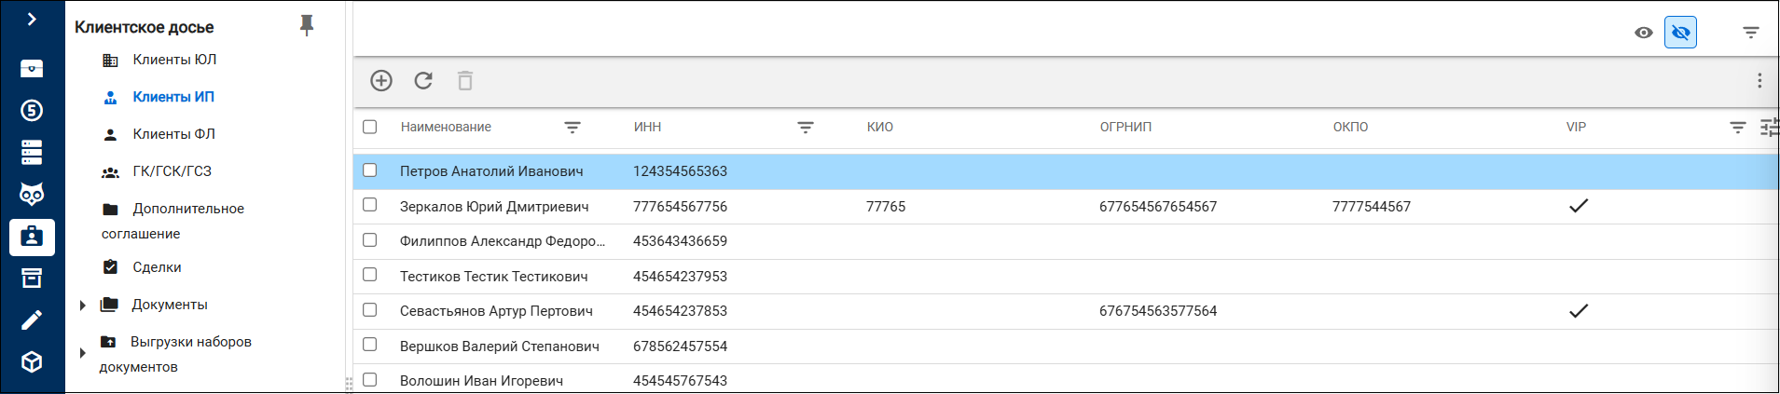Check the box for Петров Анатолий Иванович
The width and height of the screenshot is (1780, 394).
(x=370, y=170)
